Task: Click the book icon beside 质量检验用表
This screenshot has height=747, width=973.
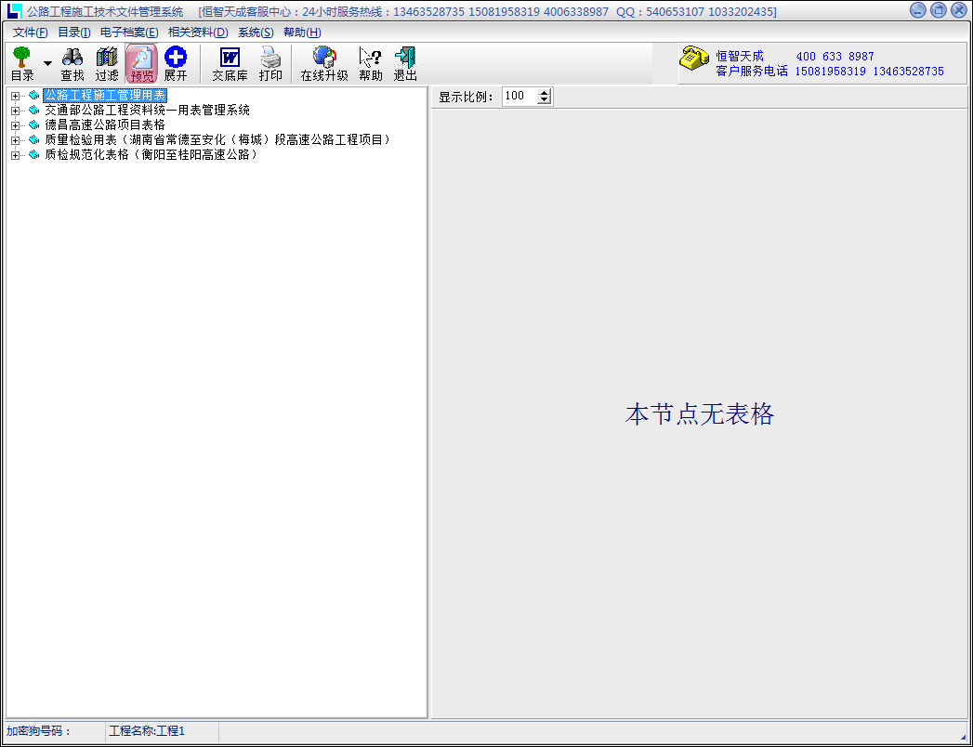Action: (x=34, y=140)
